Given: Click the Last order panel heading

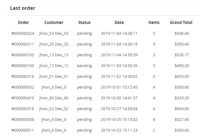Looking at the screenshot, I should click(x=23, y=8).
